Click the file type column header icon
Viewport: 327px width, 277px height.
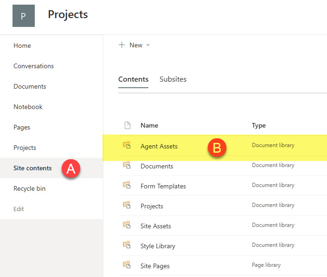128,125
